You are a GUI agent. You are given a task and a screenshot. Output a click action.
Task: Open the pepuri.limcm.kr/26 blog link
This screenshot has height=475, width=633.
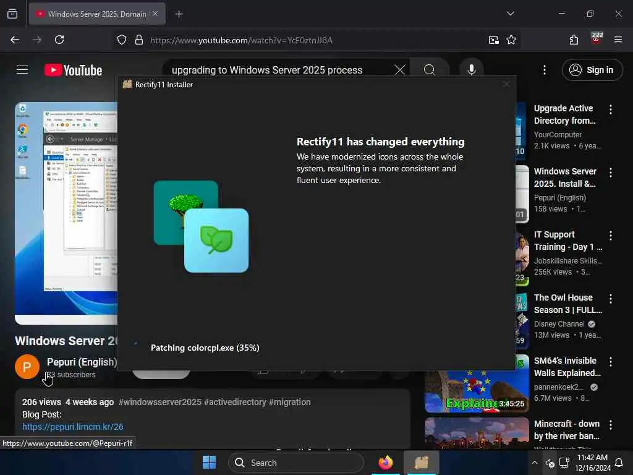coord(73,427)
